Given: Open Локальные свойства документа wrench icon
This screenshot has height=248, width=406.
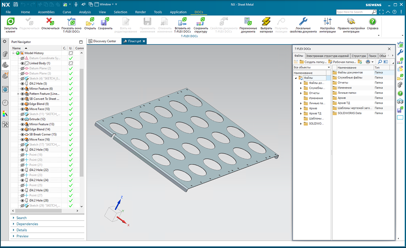Looking at the screenshot, I should coord(303,21).
